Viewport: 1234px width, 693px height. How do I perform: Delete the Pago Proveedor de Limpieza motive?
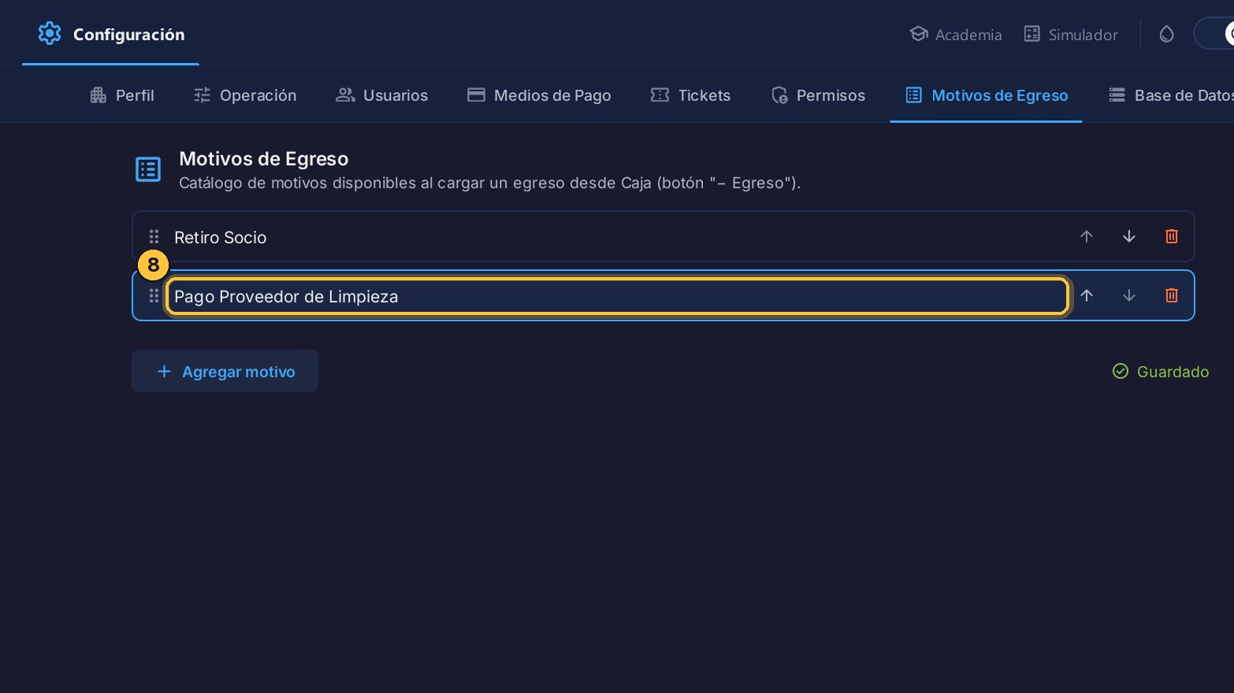coord(1172,295)
